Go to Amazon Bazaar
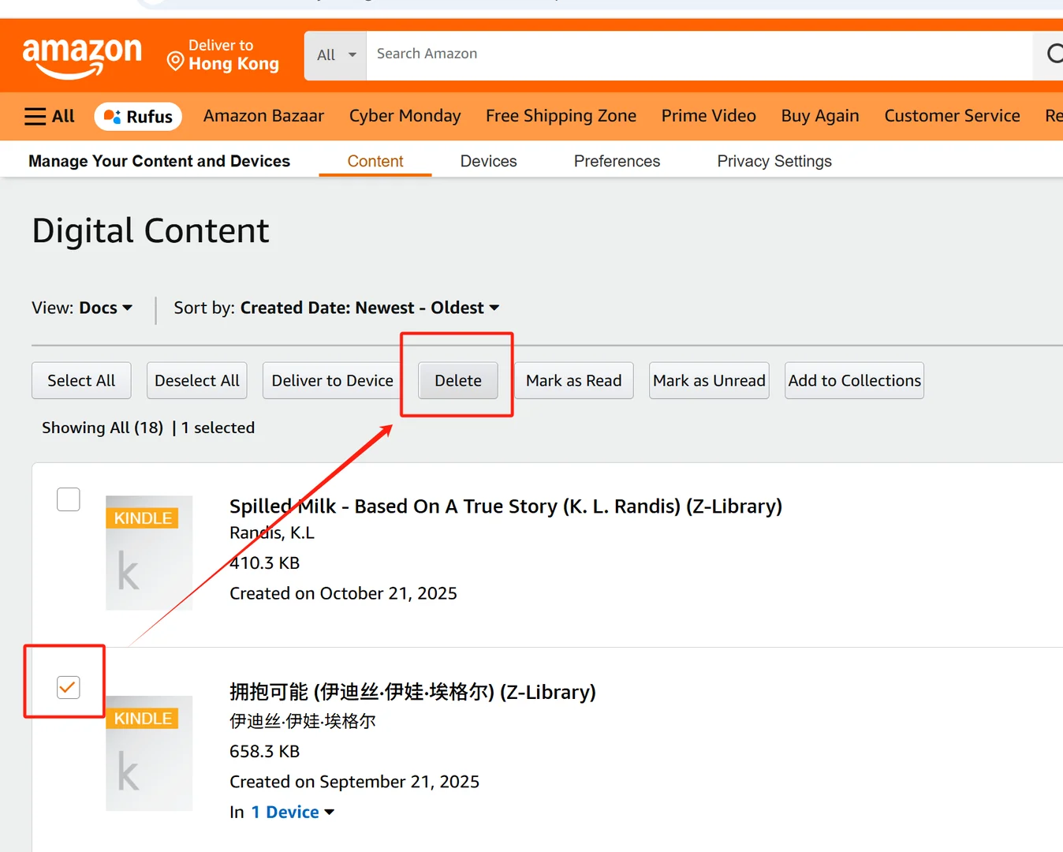Screen dimensions: 1063x852 click(x=263, y=116)
